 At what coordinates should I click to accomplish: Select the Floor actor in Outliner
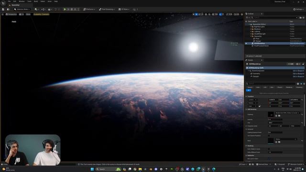click(x=257, y=39)
